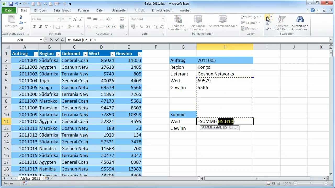Click the Clear eraser icon

click(x=267, y=28)
